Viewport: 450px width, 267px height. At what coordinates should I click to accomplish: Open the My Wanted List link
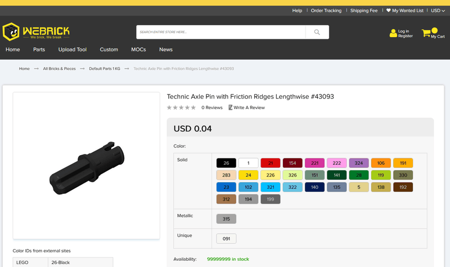[407, 11]
